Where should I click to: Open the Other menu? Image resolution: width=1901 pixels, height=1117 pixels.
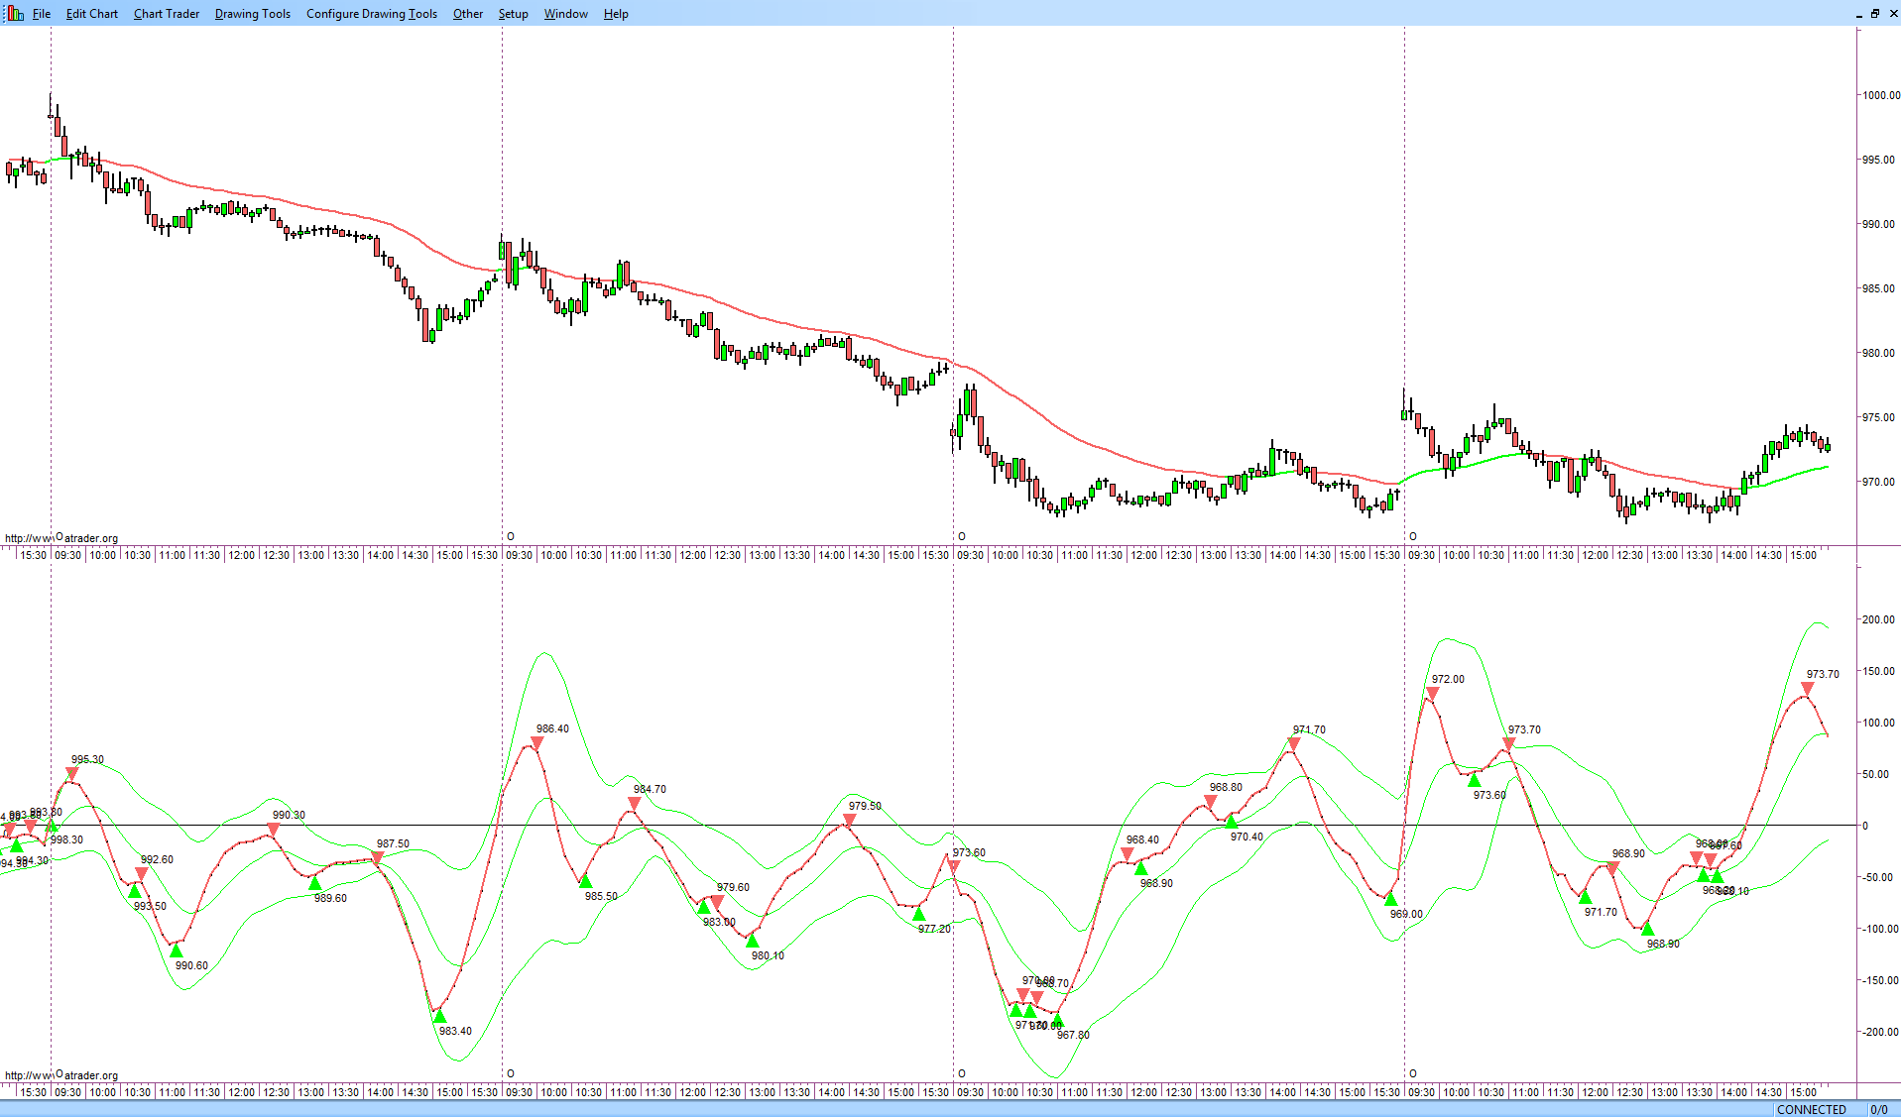click(x=468, y=14)
